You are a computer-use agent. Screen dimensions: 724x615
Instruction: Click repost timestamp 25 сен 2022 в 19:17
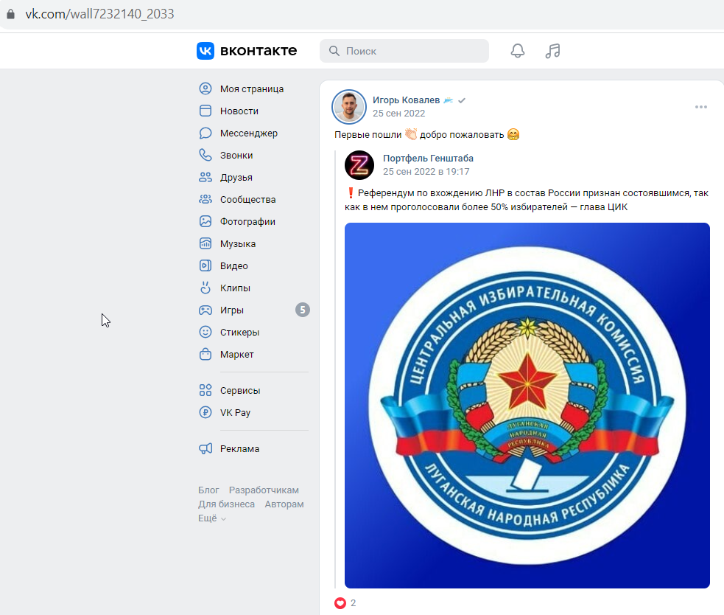426,172
